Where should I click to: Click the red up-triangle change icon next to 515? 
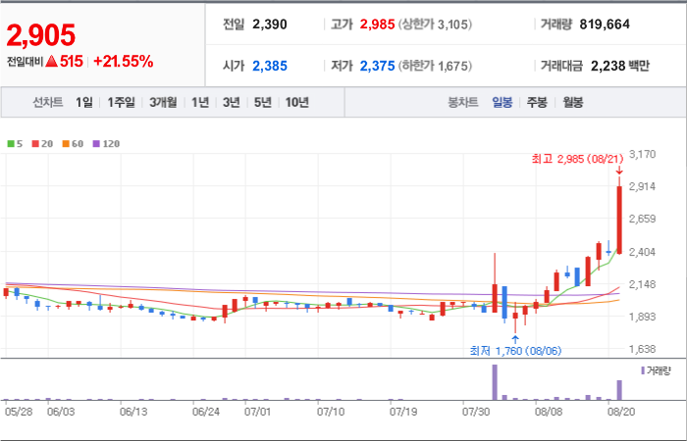tap(51, 62)
